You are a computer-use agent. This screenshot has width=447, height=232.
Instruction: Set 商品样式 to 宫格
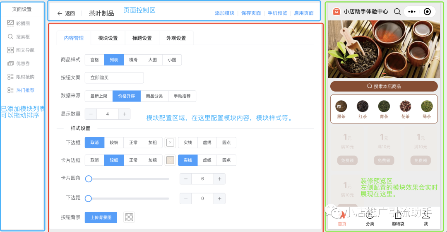pyautogui.click(x=95, y=60)
